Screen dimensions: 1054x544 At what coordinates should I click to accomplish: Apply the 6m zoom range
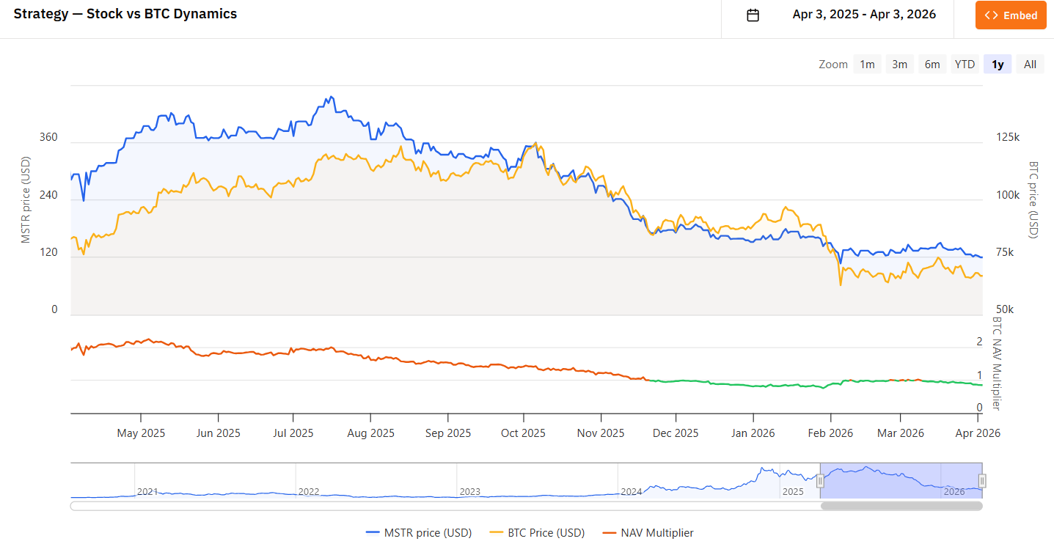pyautogui.click(x=932, y=64)
